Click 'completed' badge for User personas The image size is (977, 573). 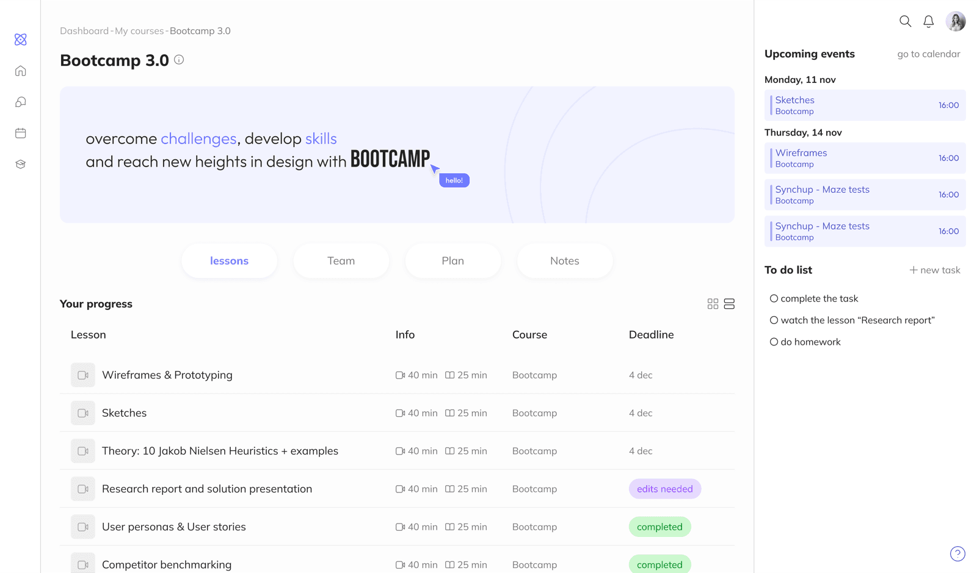(659, 527)
